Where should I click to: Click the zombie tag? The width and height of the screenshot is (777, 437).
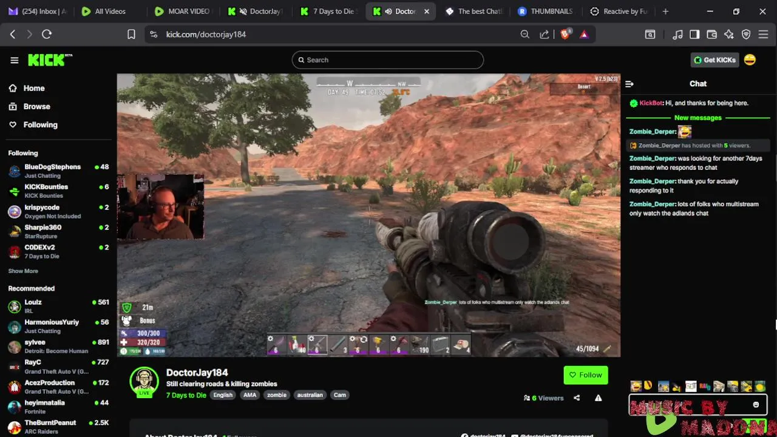[277, 395]
